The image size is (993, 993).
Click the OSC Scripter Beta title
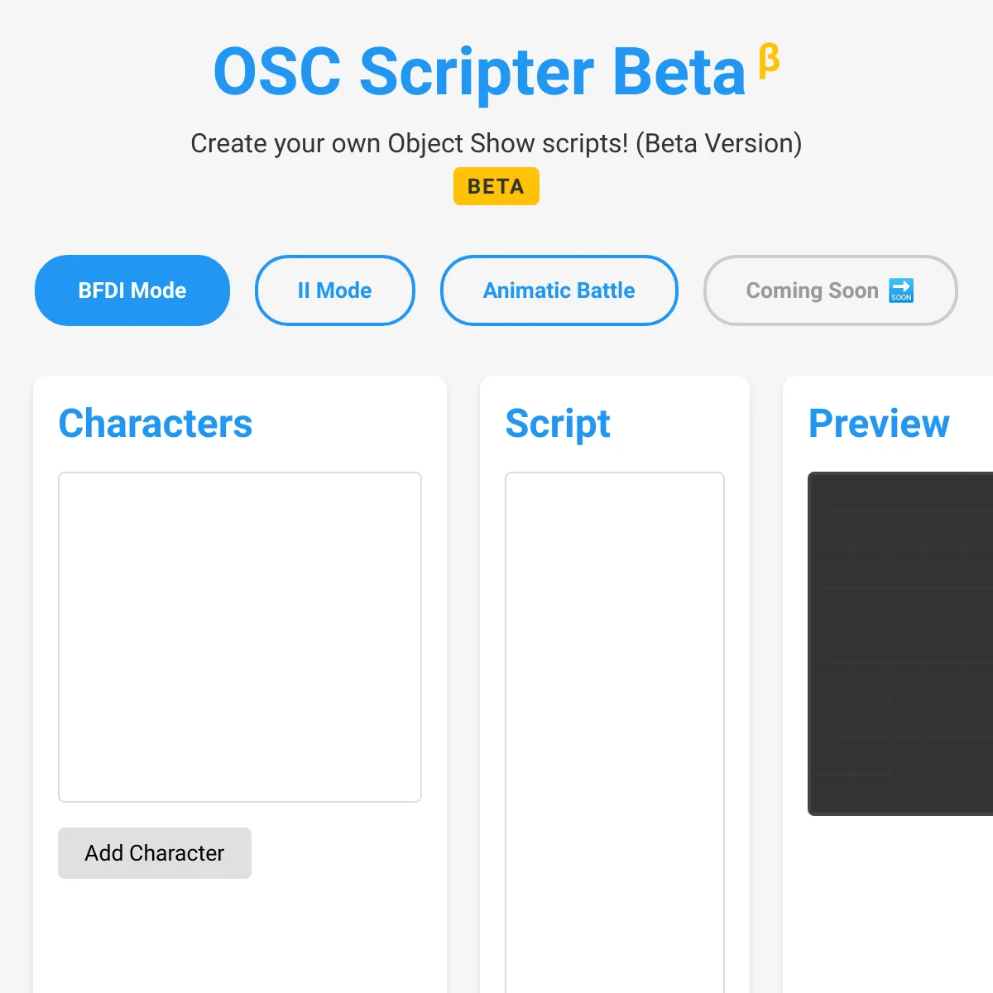pos(480,72)
